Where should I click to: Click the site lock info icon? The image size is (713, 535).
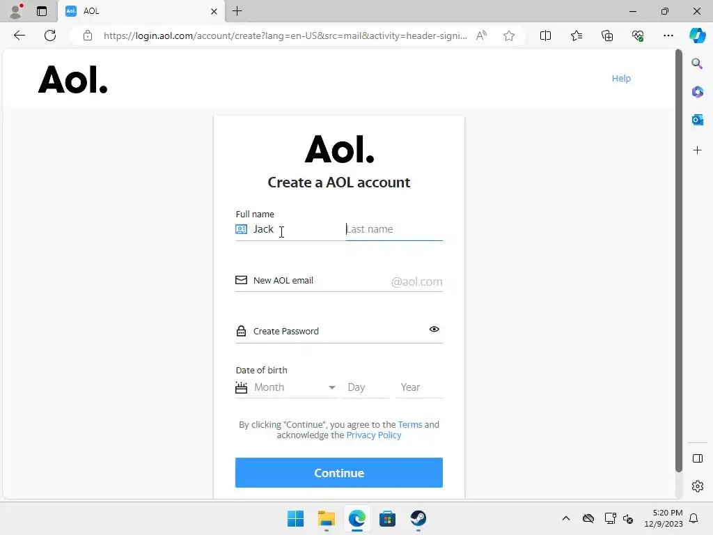click(88, 36)
